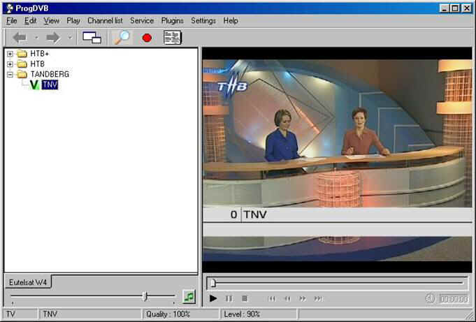
Task: Select the HTB folder in channel tree
Action: (x=37, y=64)
